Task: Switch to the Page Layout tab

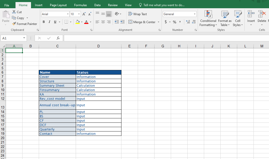Action: (x=58, y=5)
